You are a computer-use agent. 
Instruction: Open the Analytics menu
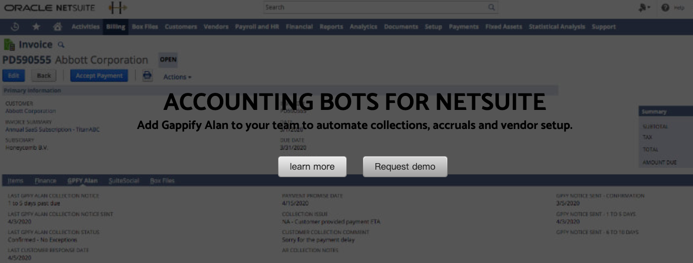363,27
